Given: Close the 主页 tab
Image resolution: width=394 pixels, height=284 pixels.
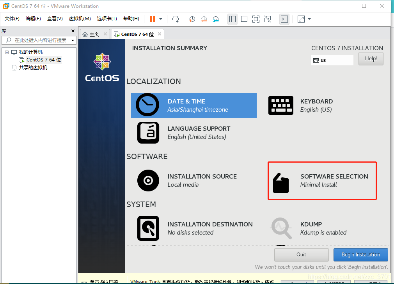Looking at the screenshot, I should tap(105, 34).
